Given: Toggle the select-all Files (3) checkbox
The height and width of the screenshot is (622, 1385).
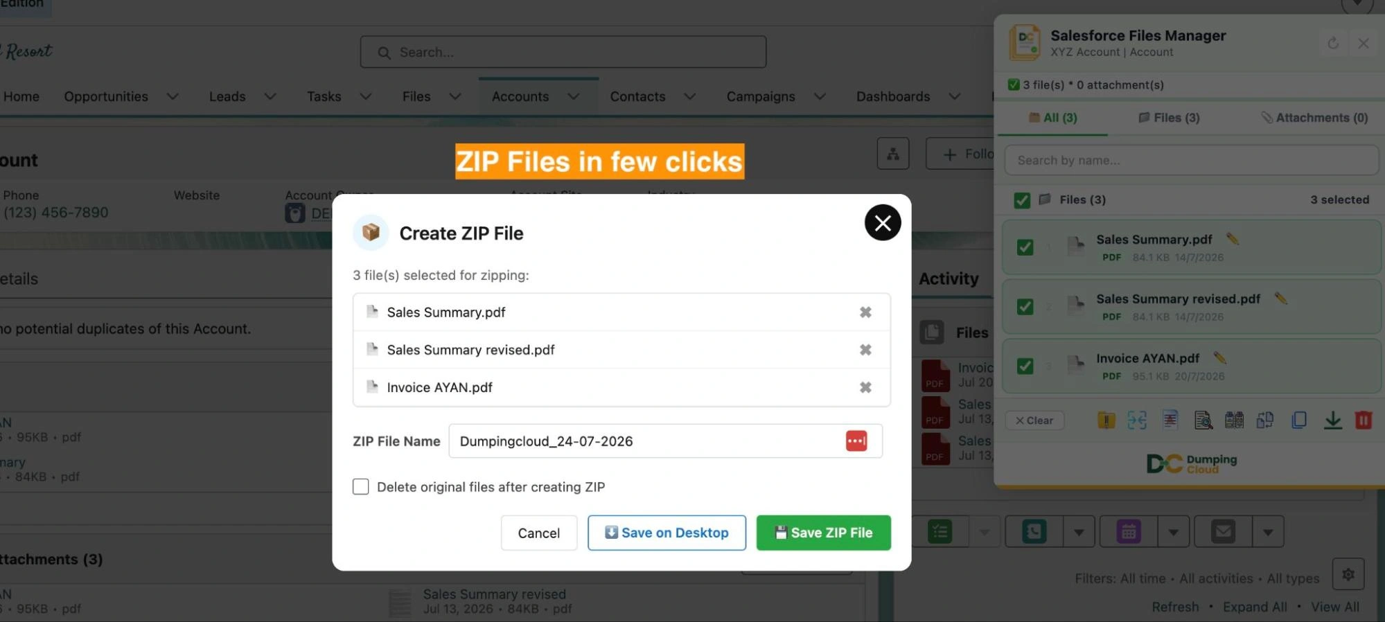Looking at the screenshot, I should click(1022, 200).
